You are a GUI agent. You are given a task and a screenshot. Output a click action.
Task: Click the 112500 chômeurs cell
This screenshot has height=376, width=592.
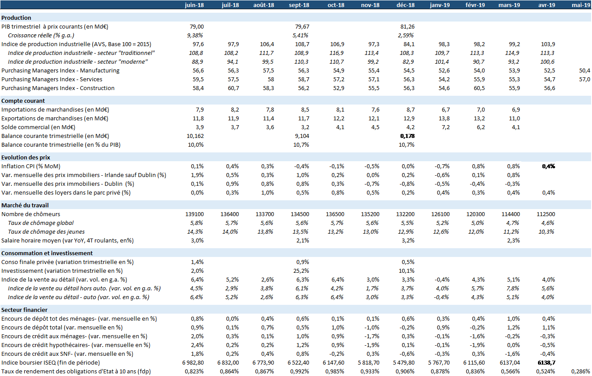click(545, 214)
